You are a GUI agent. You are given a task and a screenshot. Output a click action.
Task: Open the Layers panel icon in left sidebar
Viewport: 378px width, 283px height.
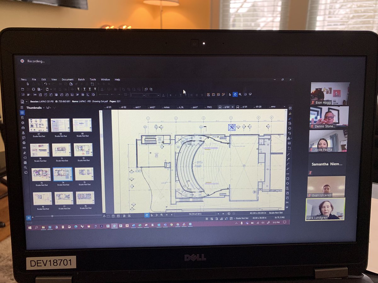pos(23,123)
